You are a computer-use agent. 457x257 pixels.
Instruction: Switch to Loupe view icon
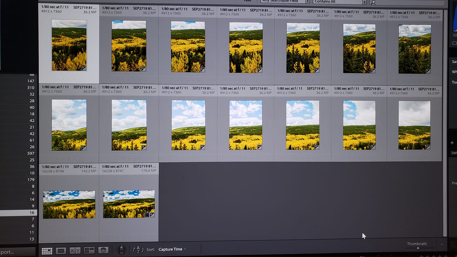tap(61, 251)
